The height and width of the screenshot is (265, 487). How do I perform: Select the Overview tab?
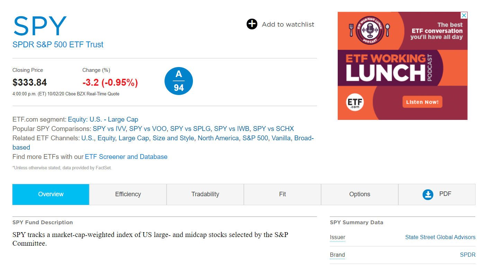51,194
